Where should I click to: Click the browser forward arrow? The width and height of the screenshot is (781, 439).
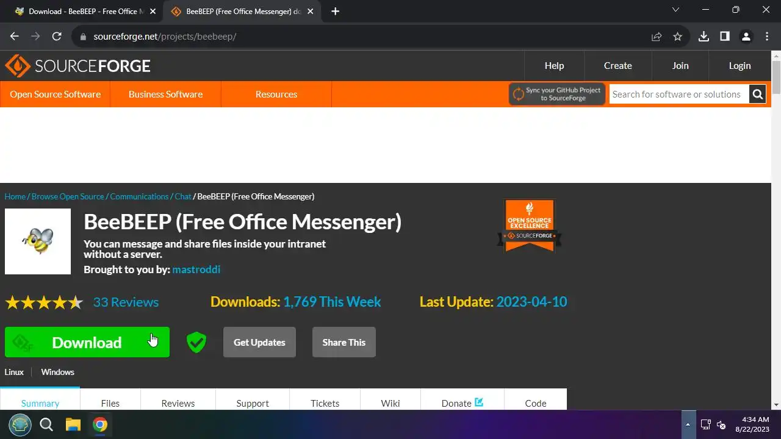coord(35,37)
